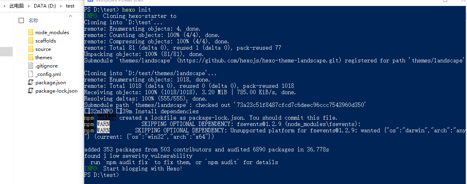467x184 pixels.
Task: Select the package-lock.json file name
Action: (x=56, y=91)
